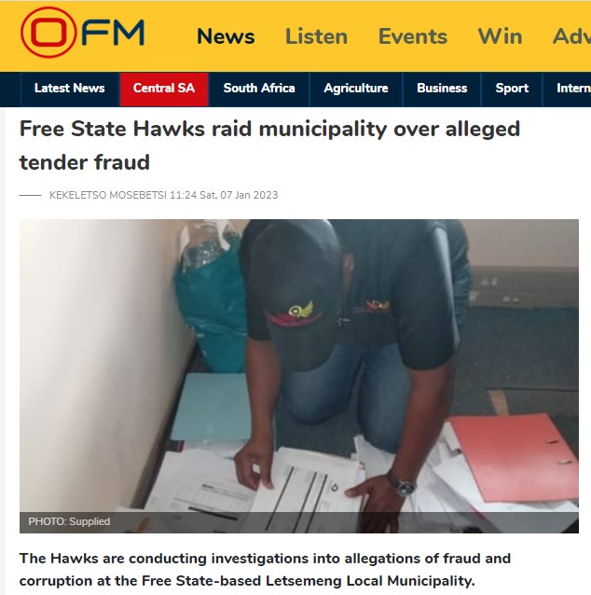Screen dimensions: 591x595
Task: Click author name Kekeletso Mosebetsi
Action: (108, 195)
